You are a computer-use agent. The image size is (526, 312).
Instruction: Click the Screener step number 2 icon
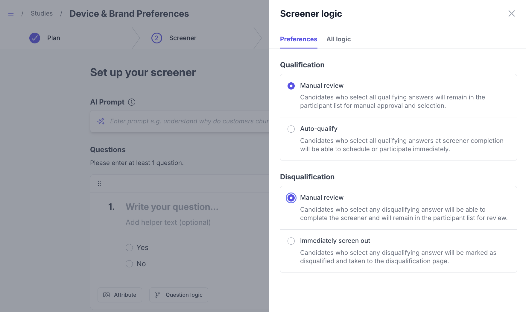(156, 38)
